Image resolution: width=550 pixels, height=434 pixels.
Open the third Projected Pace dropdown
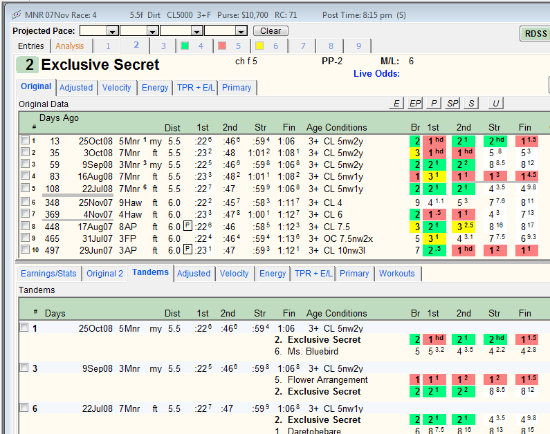click(x=196, y=31)
